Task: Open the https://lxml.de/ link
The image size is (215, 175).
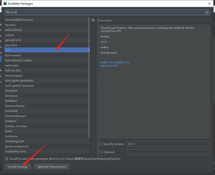Action: (x=109, y=66)
